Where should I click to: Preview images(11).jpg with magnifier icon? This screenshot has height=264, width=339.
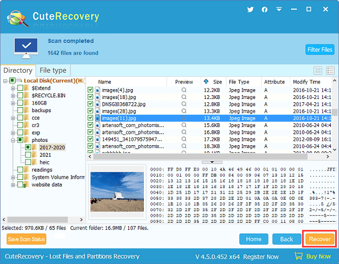[x=184, y=118]
